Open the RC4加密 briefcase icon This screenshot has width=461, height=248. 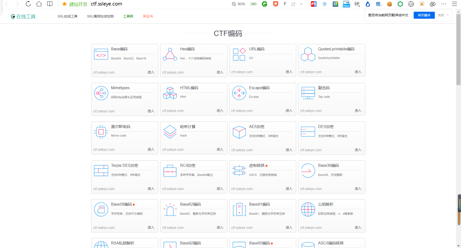click(170, 171)
